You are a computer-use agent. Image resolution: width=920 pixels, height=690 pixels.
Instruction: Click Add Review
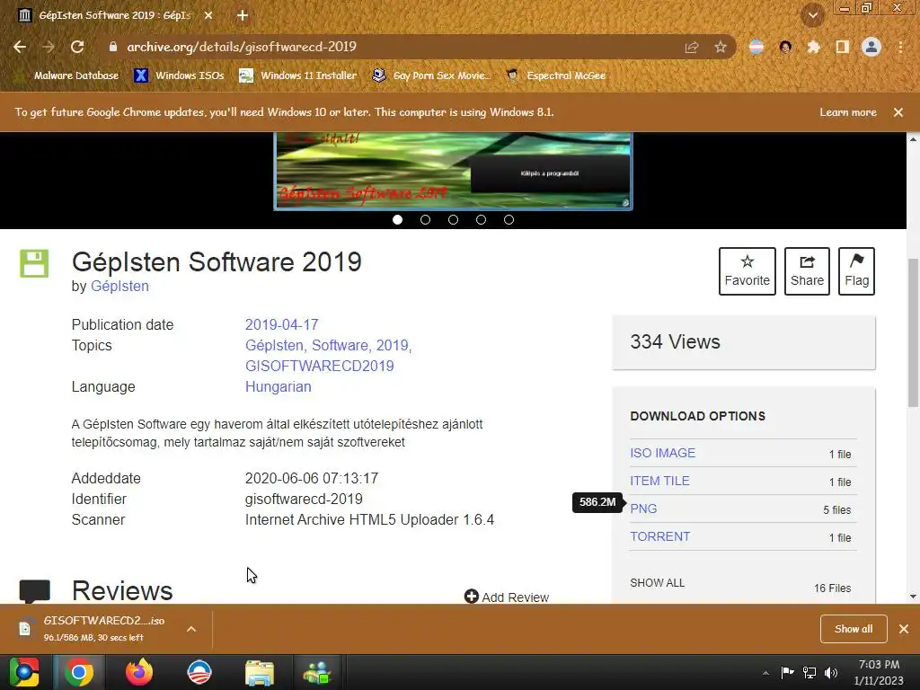click(507, 597)
